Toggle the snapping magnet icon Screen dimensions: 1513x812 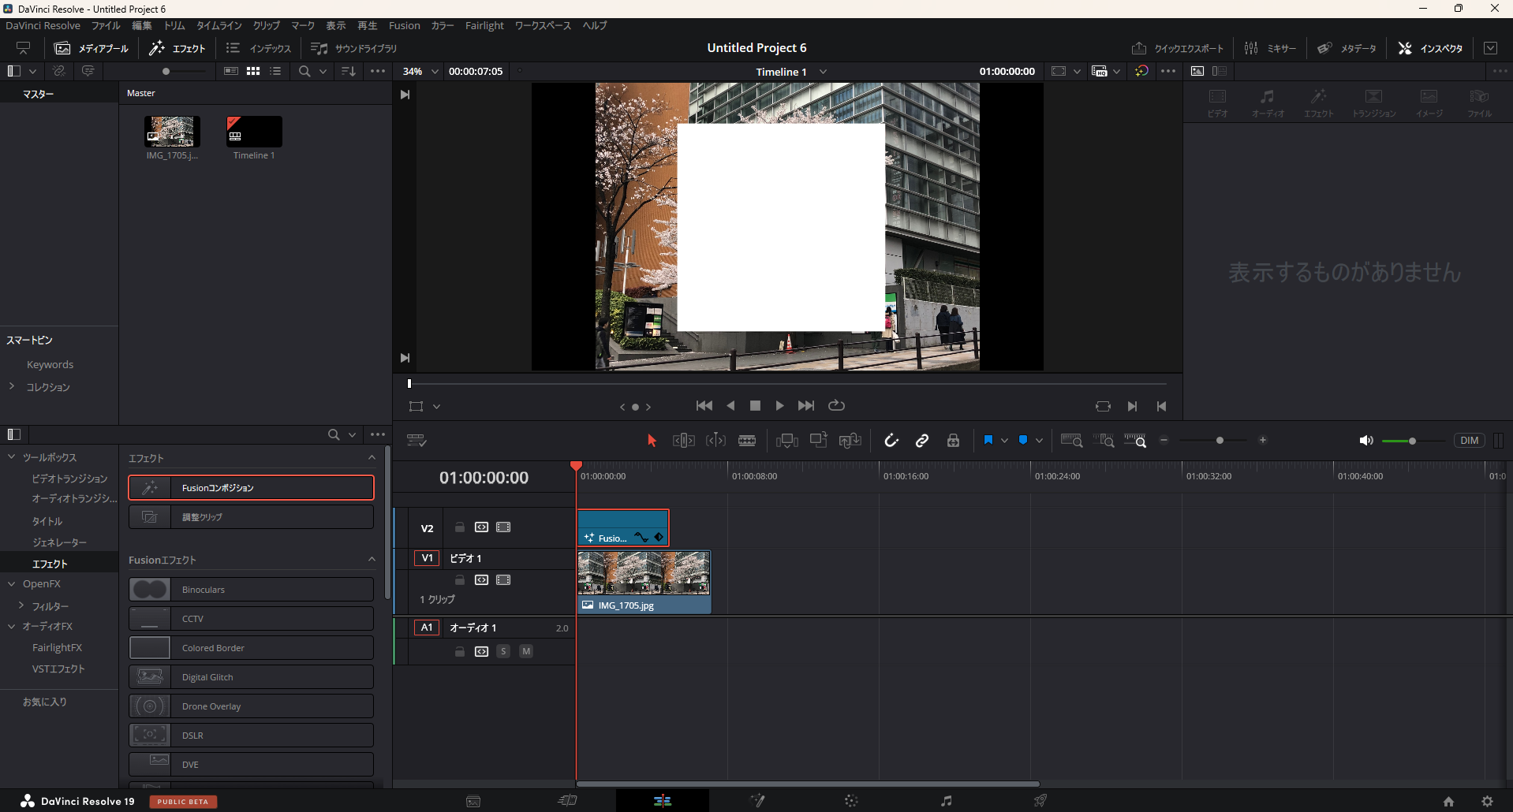click(x=891, y=441)
